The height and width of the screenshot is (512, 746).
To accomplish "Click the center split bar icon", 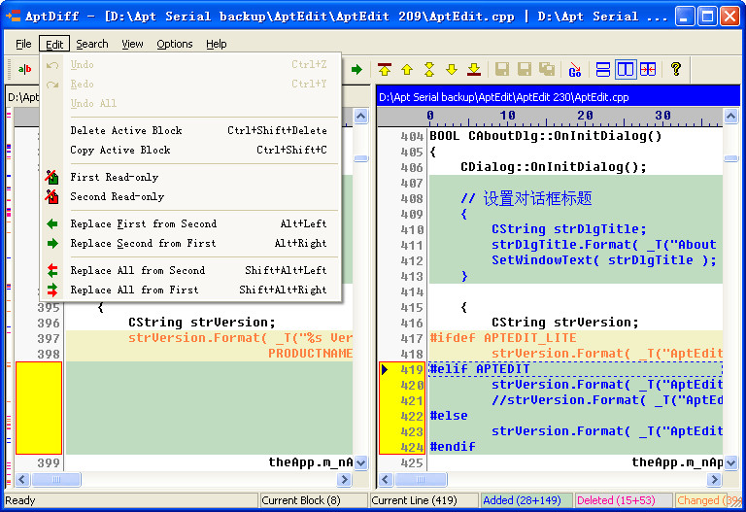I will 648,70.
